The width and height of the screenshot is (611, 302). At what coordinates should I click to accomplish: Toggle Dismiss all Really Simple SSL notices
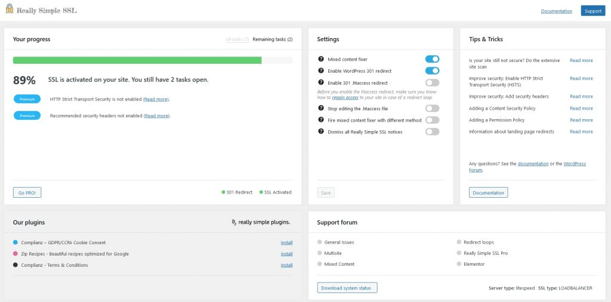[x=432, y=132]
